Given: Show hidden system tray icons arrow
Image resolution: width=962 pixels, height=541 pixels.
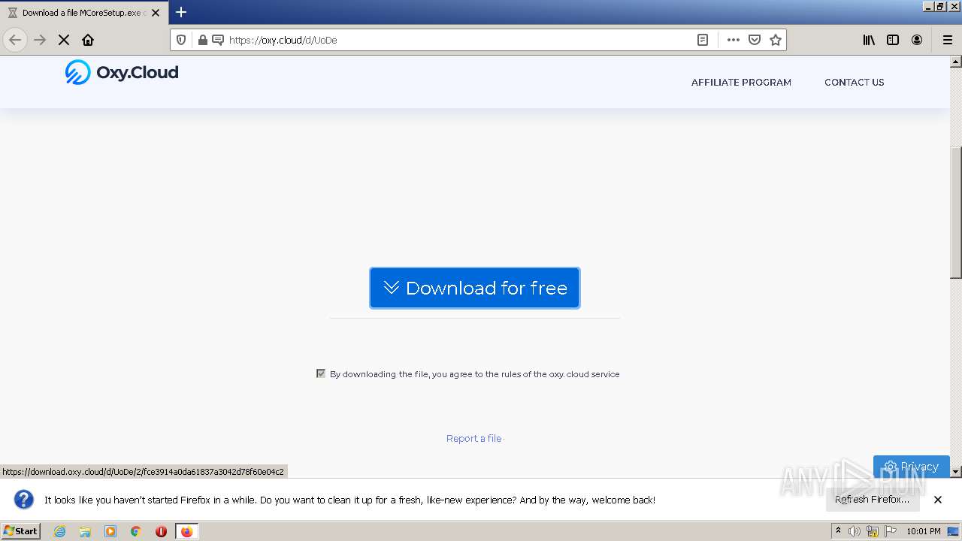Looking at the screenshot, I should [x=838, y=530].
